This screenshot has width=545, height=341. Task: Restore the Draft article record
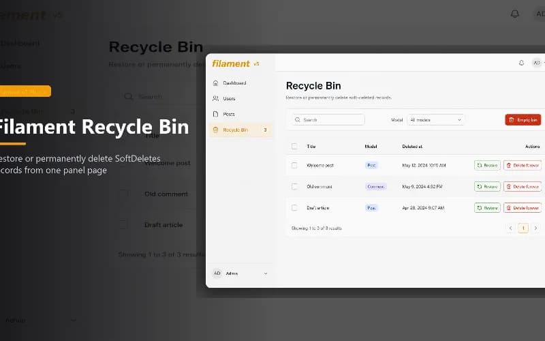click(487, 208)
